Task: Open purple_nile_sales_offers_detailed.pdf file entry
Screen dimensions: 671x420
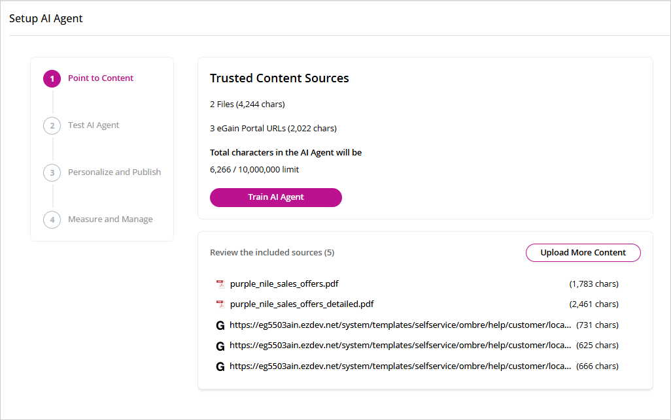Action: (302, 304)
